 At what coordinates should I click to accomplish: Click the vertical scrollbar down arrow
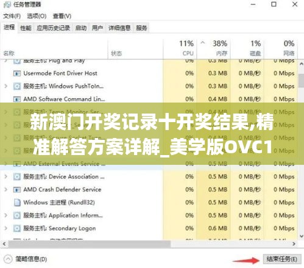point(302,236)
